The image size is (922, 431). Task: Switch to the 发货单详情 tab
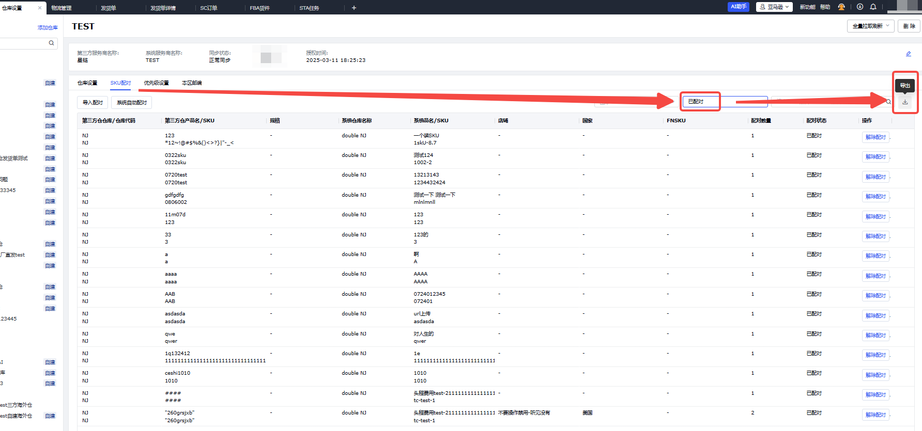pos(163,8)
